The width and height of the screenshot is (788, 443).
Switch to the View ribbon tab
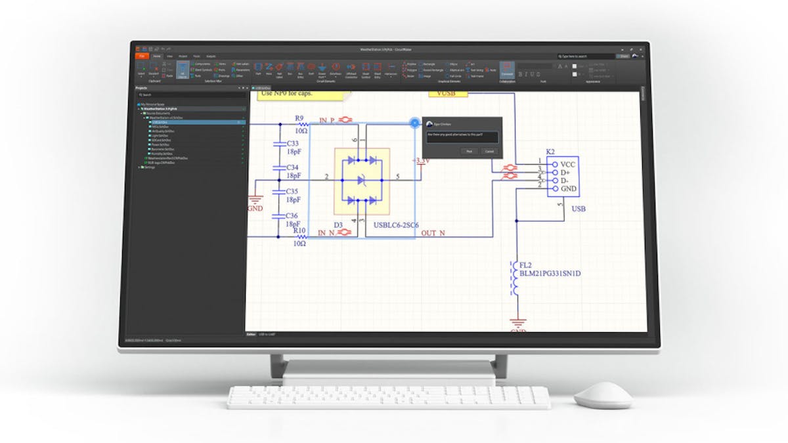click(169, 56)
